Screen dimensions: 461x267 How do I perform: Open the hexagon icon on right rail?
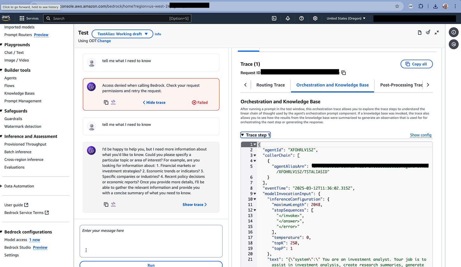pyautogui.click(x=454, y=44)
